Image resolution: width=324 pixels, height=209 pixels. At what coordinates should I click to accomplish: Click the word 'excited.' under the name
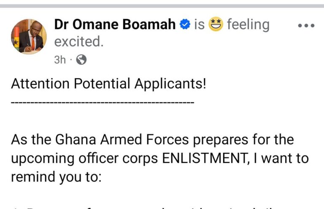(x=78, y=42)
